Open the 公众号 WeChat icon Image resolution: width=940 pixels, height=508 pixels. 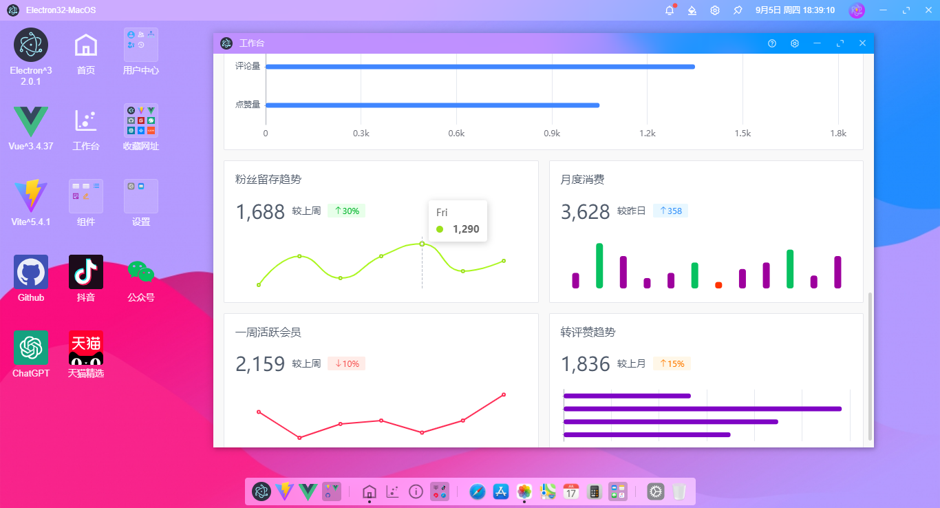click(140, 271)
